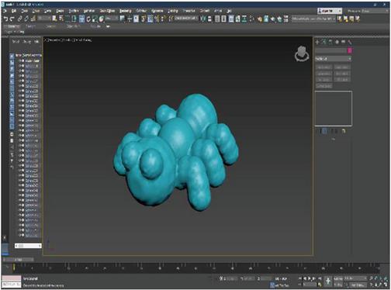391x290 pixels.
Task: Click the Unlink Selection tool
Action: (x=26, y=19)
